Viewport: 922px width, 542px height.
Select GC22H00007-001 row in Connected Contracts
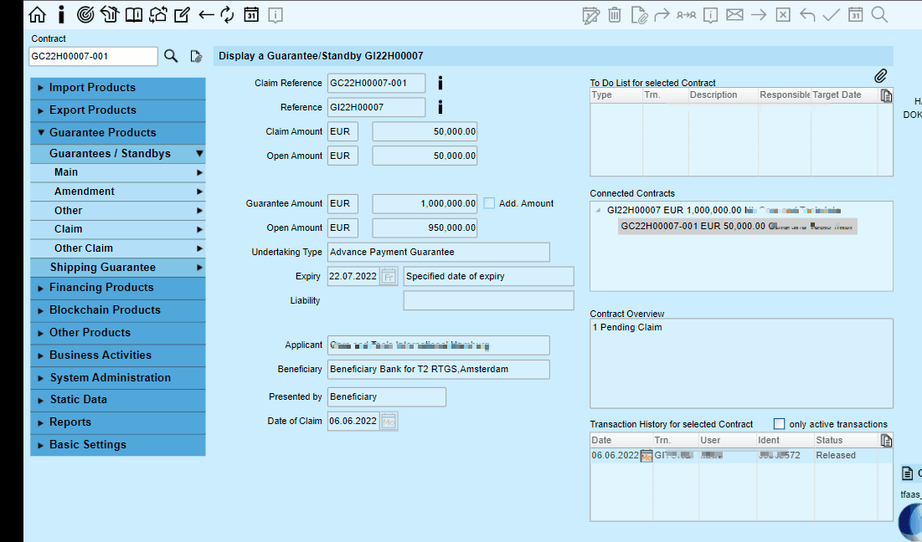[738, 226]
